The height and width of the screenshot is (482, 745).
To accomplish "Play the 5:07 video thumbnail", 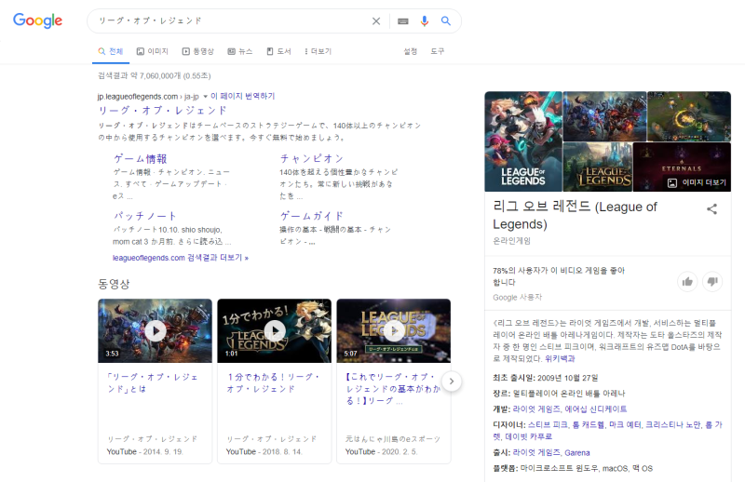I will pos(393,330).
